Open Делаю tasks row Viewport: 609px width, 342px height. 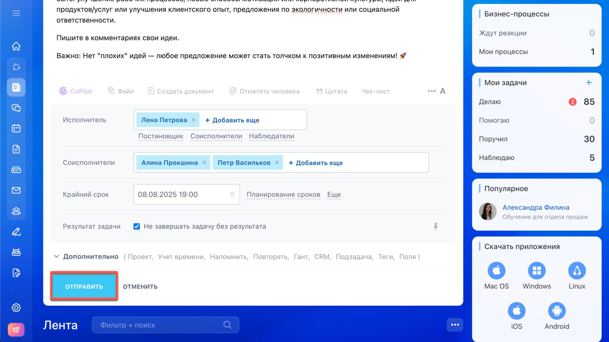click(x=537, y=102)
